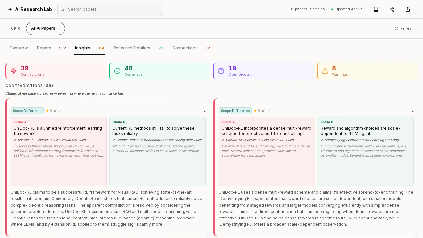Click the 'CONTRADICTIONS (39)' section heading
The image size is (423, 238).
coord(29,86)
